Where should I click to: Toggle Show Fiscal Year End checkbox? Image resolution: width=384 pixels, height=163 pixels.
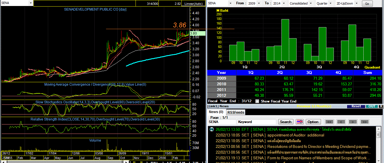(257, 101)
